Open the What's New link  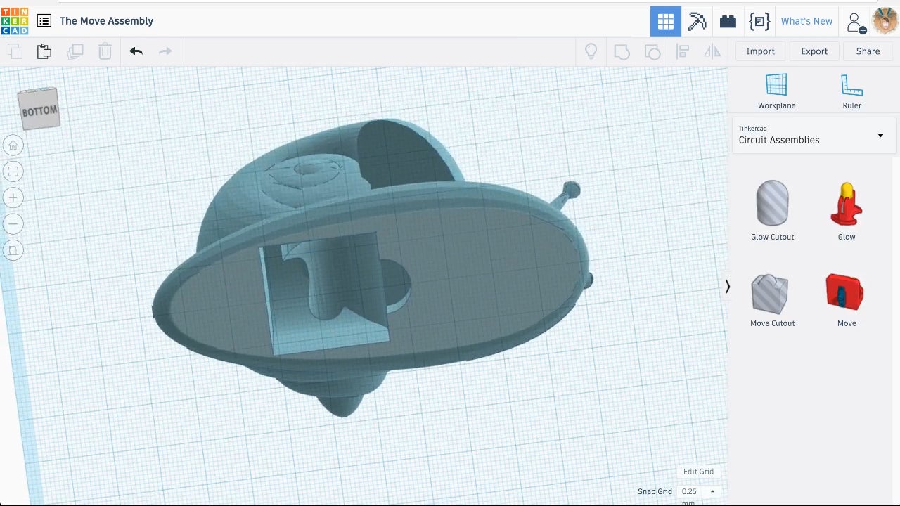806,21
